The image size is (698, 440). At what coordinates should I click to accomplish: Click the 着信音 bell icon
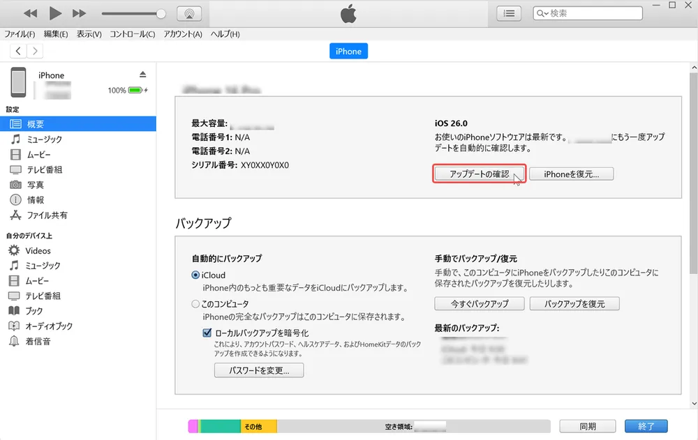(x=14, y=341)
